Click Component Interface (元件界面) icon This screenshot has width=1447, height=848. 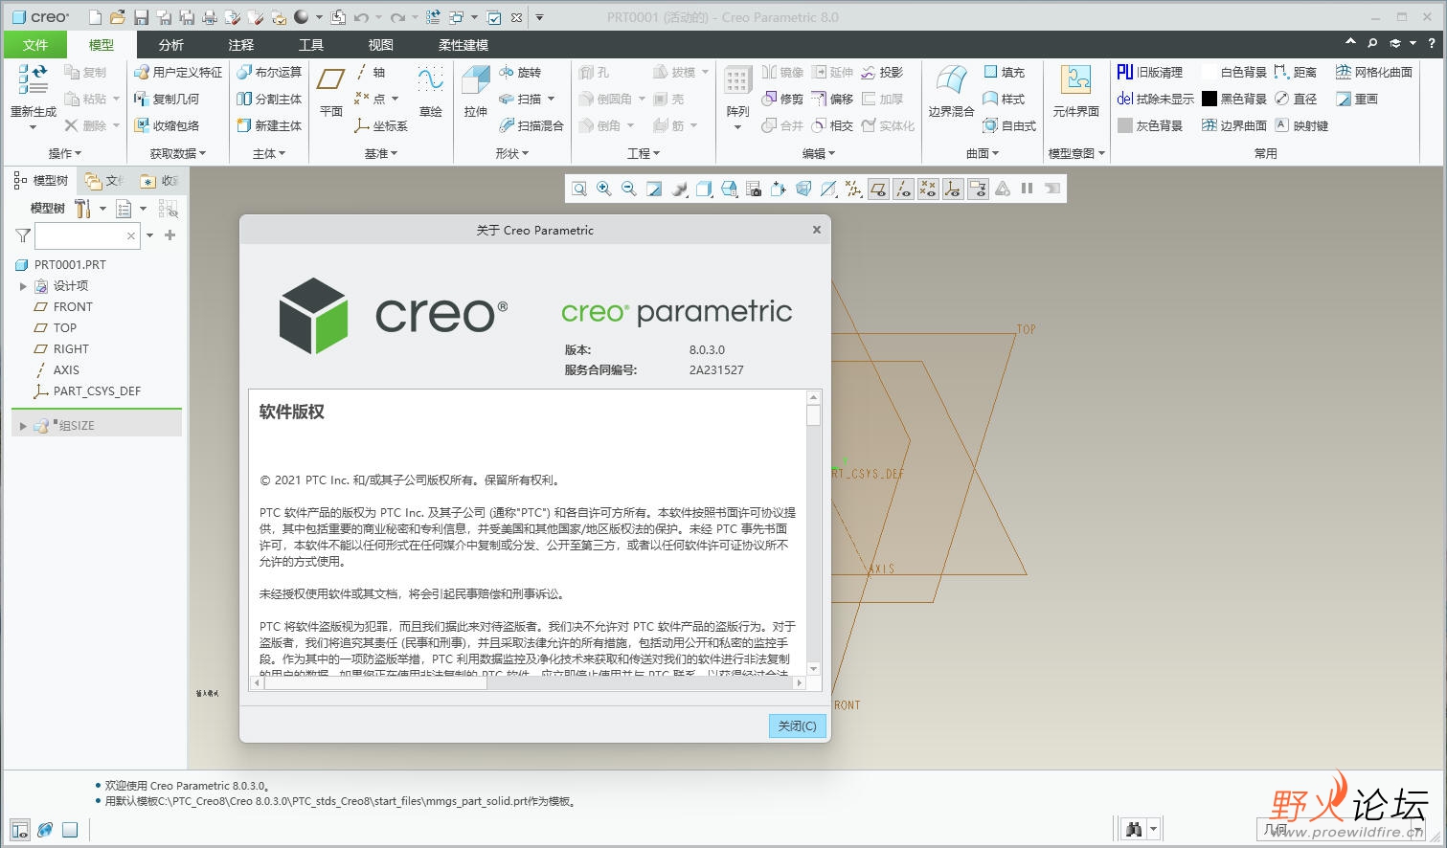pyautogui.click(x=1075, y=91)
